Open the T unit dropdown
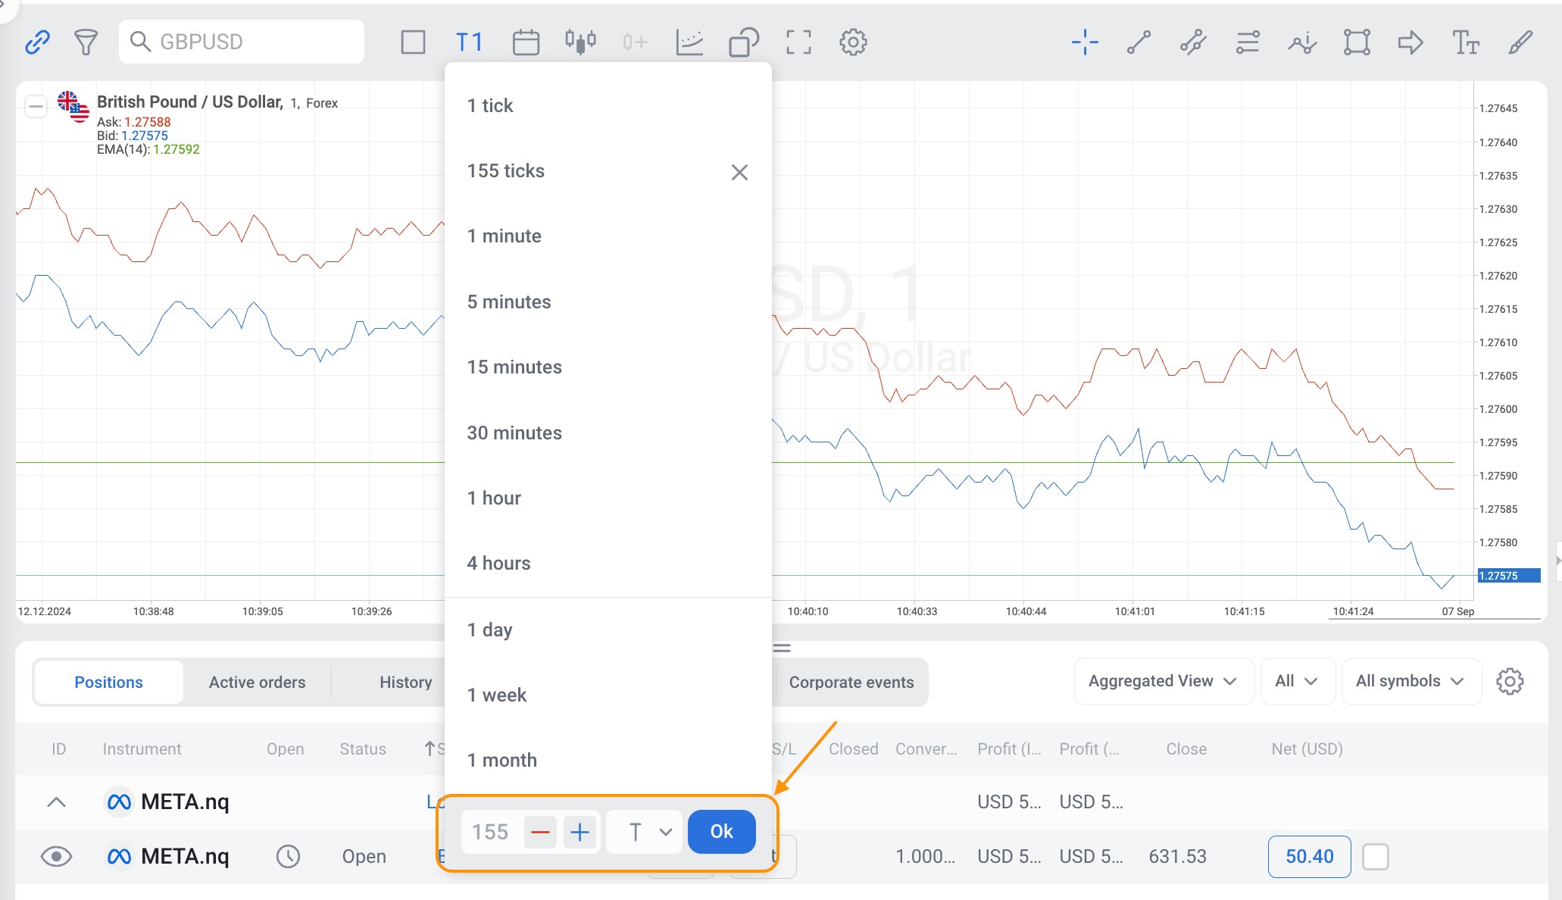This screenshot has height=900, width=1562. click(645, 832)
